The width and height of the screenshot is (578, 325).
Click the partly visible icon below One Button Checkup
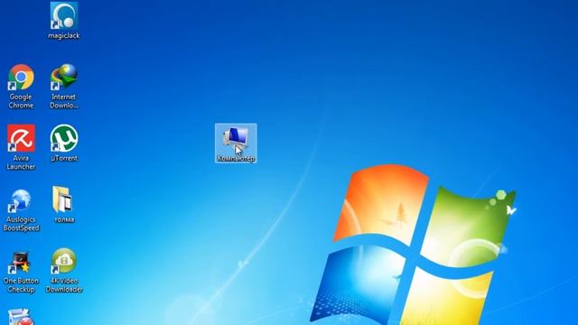tap(21, 317)
